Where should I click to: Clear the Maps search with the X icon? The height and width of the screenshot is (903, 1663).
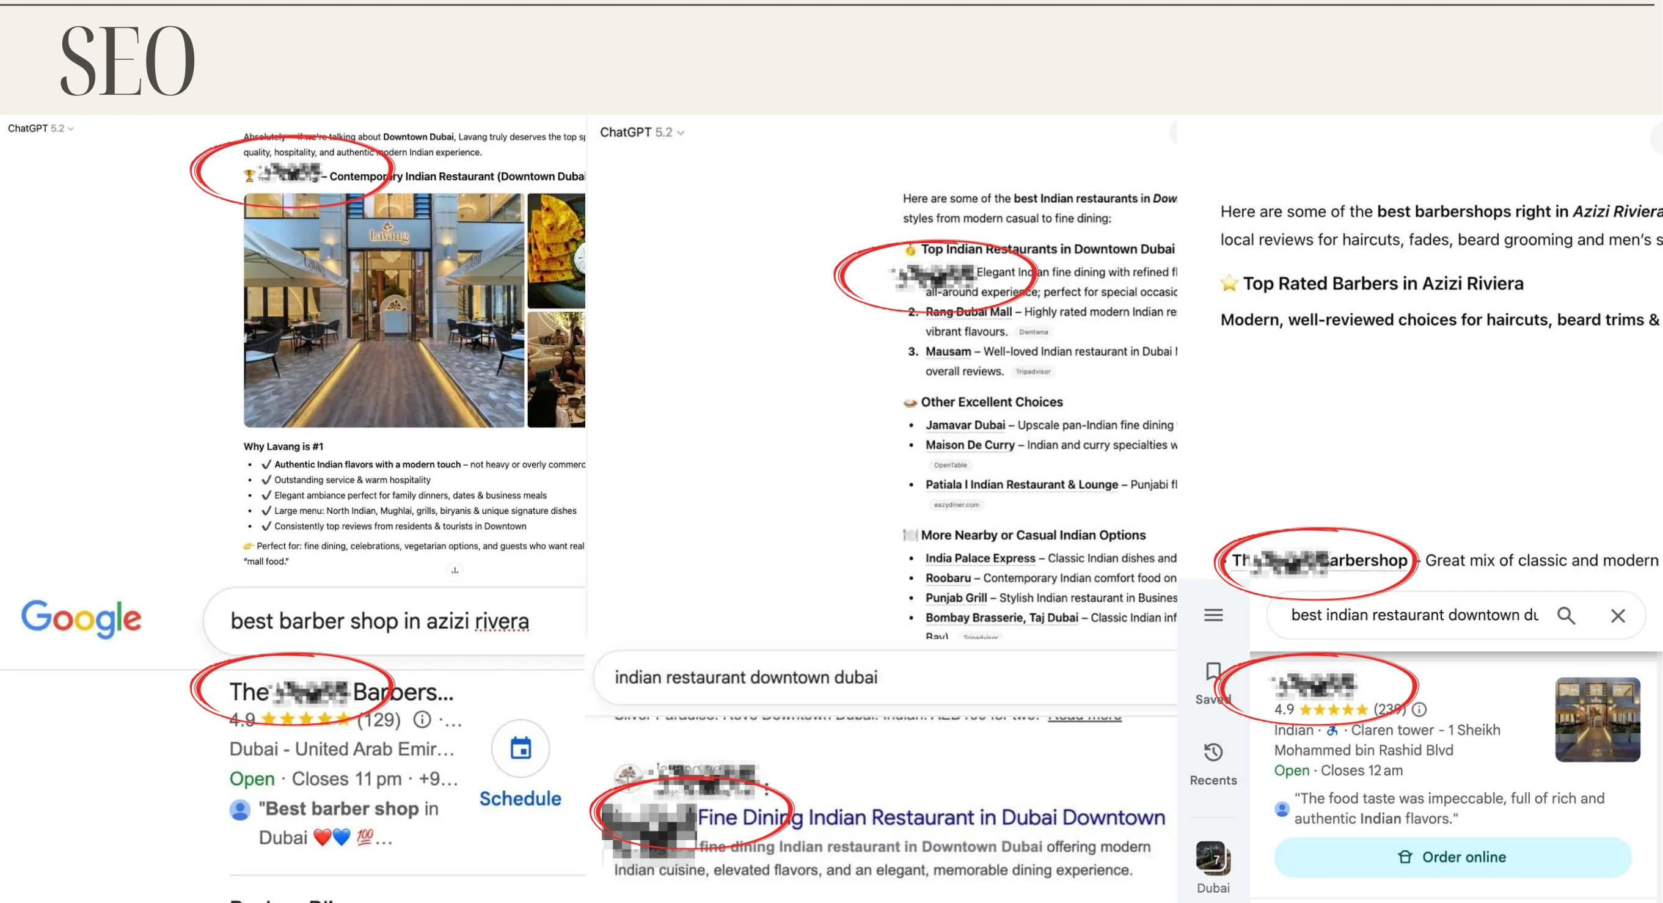1618,616
